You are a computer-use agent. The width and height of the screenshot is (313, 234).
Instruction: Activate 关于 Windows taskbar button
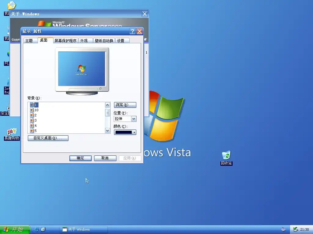tap(84, 229)
